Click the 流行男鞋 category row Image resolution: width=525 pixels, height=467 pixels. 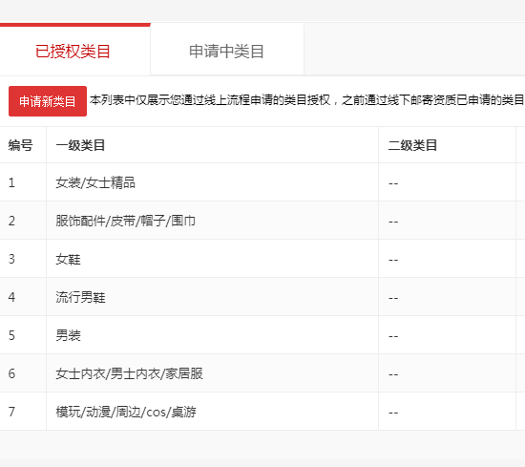(x=262, y=297)
